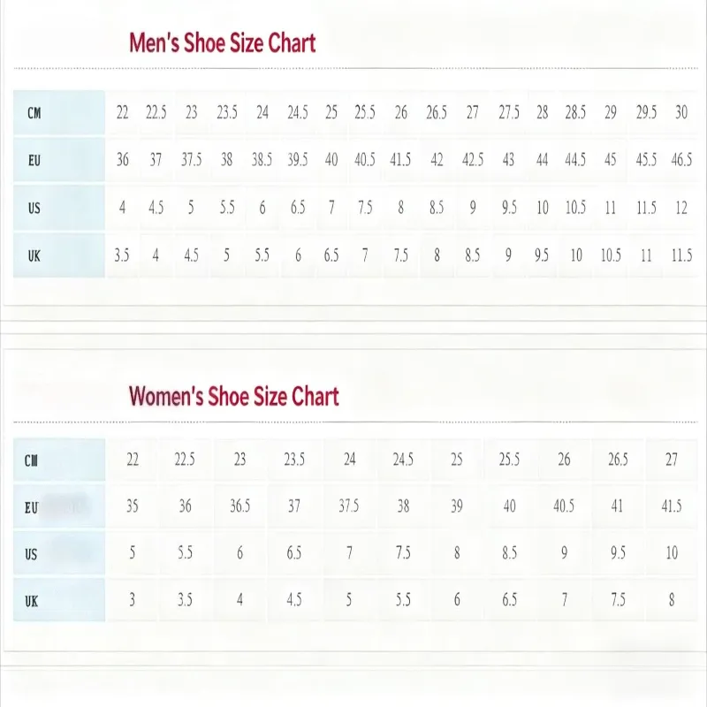707x707 pixels.
Task: Select 3.5 in the men's UK row
Action: click(122, 255)
